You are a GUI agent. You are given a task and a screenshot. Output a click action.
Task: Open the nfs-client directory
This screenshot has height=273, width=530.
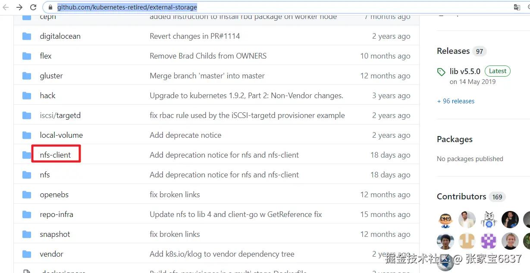55,155
